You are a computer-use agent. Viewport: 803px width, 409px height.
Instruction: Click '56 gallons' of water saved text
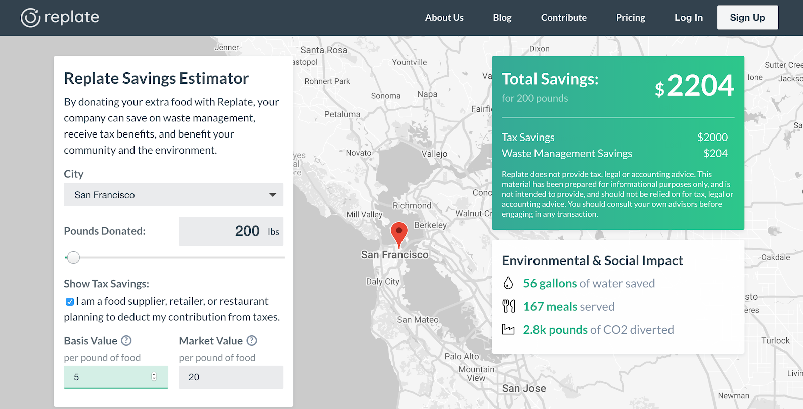coord(550,283)
